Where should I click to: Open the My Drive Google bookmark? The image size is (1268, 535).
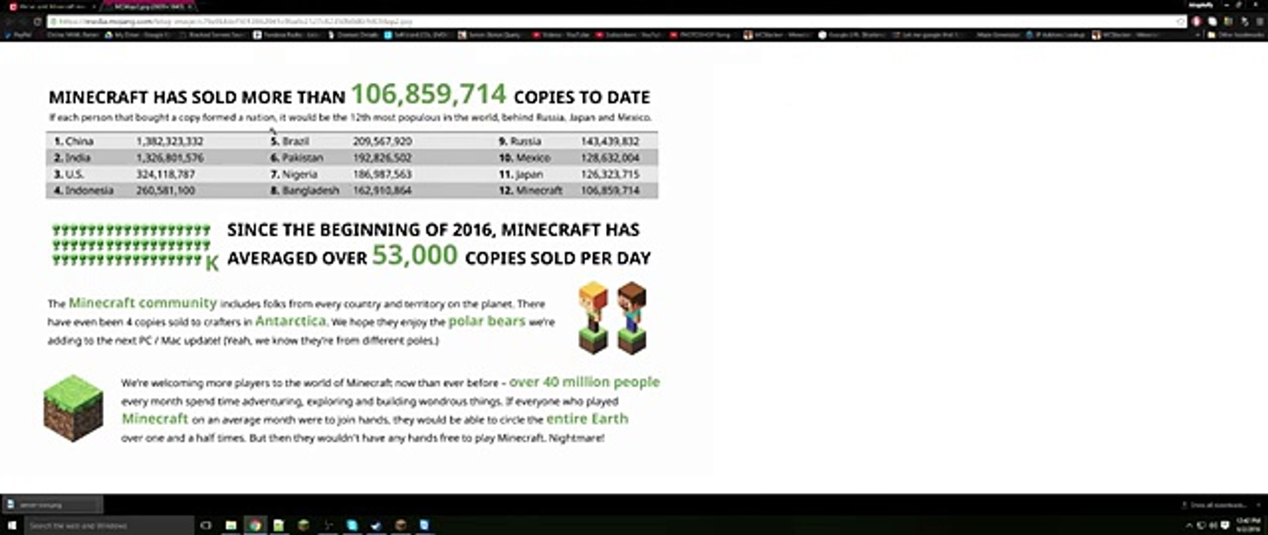click(x=138, y=35)
